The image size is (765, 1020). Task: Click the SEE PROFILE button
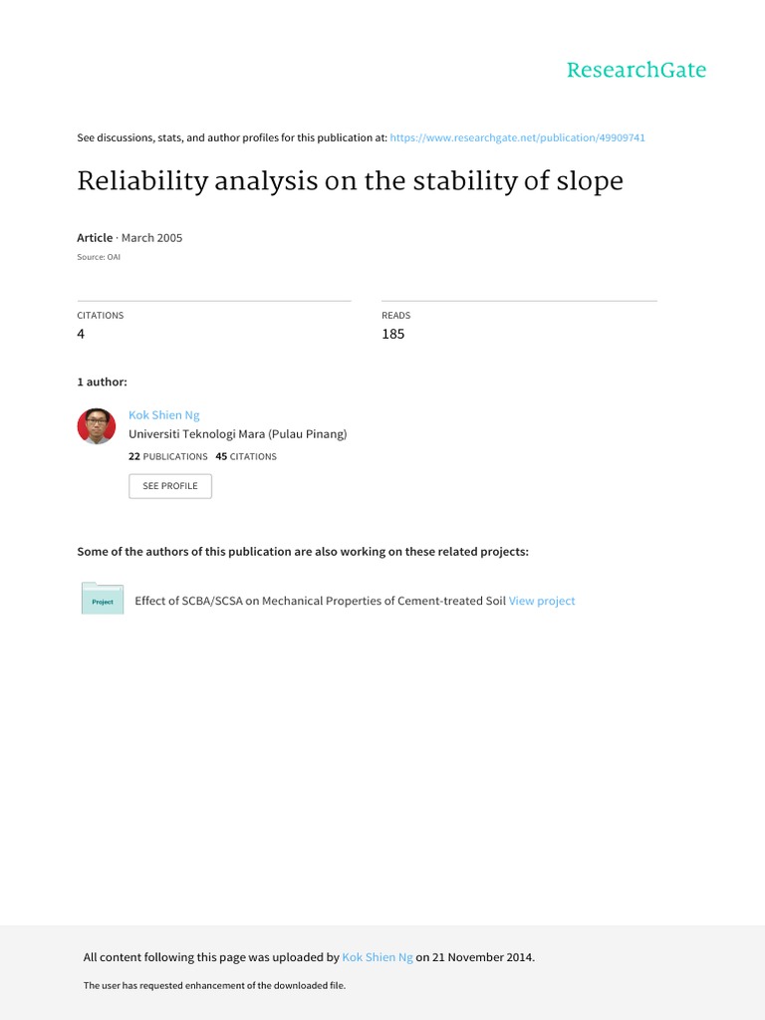pyautogui.click(x=170, y=486)
